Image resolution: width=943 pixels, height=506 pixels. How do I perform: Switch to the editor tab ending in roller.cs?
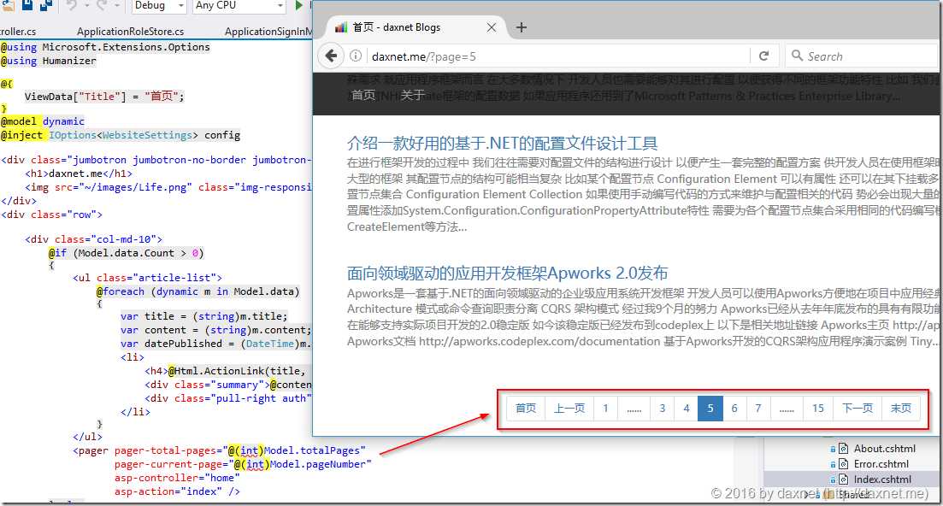[18, 32]
